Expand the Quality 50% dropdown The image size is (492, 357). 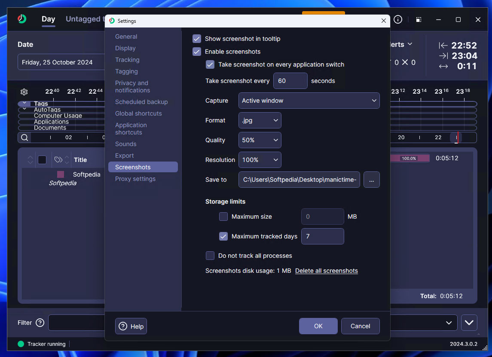(260, 140)
